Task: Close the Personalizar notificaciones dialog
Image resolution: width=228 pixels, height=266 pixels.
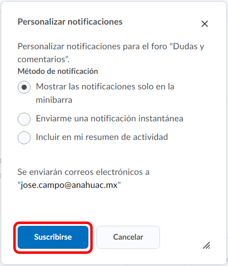Action: point(205,24)
